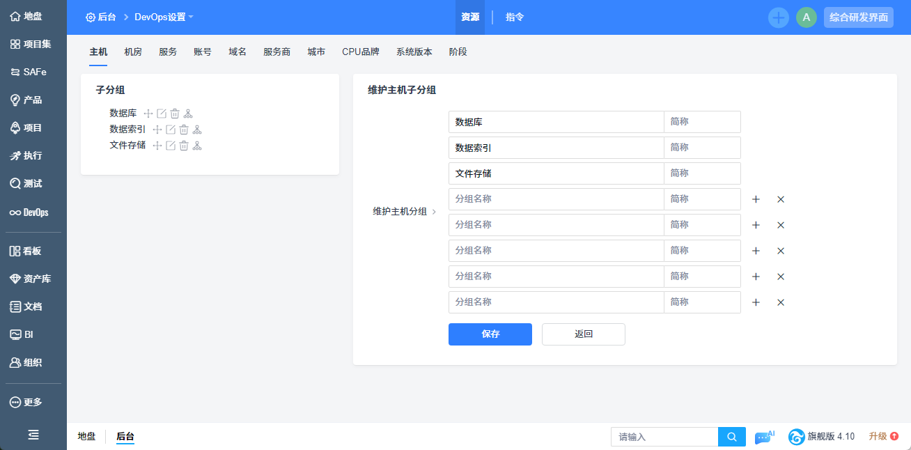Click the first empty 分组名称 input field

click(556, 199)
